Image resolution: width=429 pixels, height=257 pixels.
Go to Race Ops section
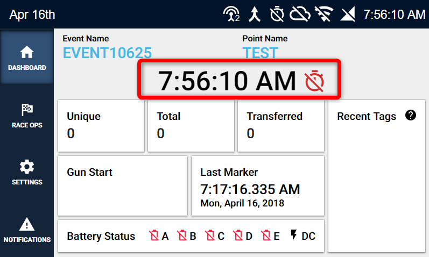click(x=26, y=115)
